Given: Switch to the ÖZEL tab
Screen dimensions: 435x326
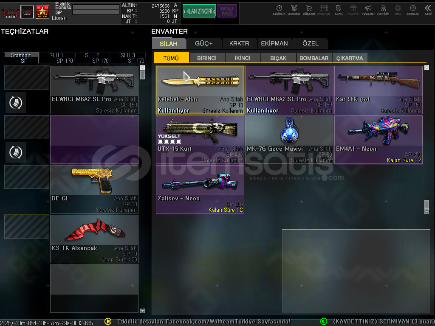Looking at the screenshot, I should (311, 44).
